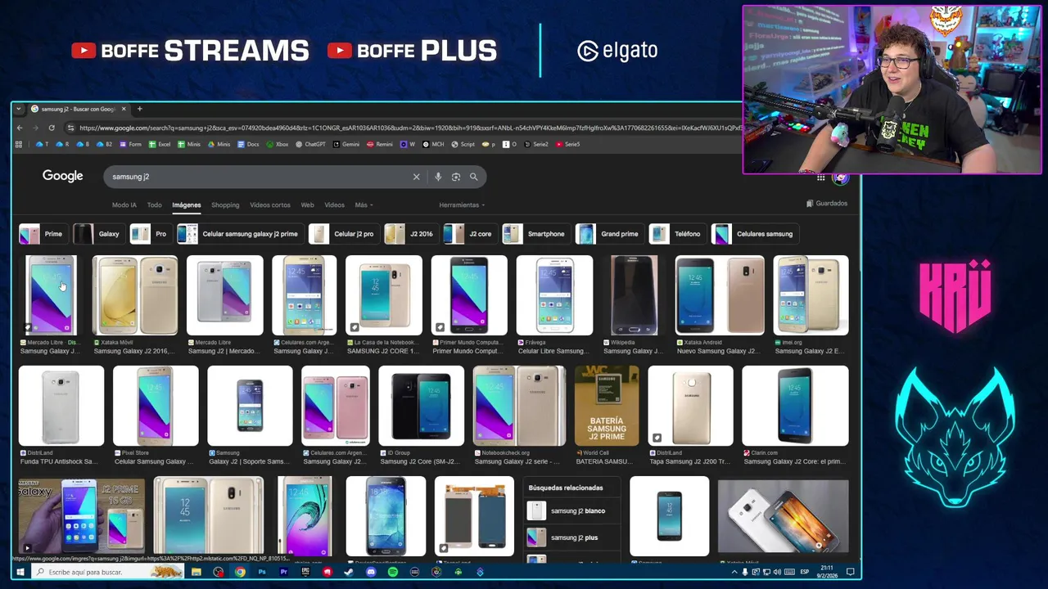Open Discord from taskbar
This screenshot has width=1048, height=589.
coord(371,572)
